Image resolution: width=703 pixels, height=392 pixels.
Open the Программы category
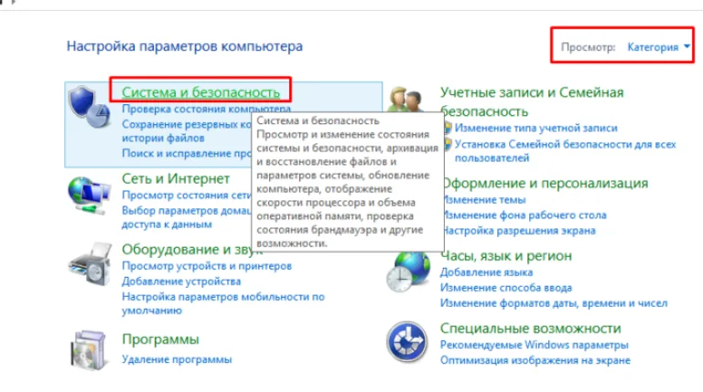[x=160, y=339]
